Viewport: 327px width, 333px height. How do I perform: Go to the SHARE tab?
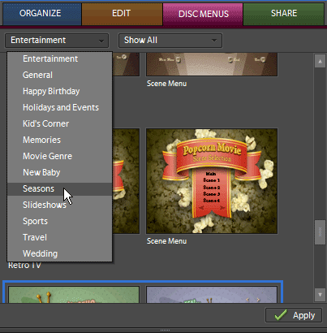point(284,14)
